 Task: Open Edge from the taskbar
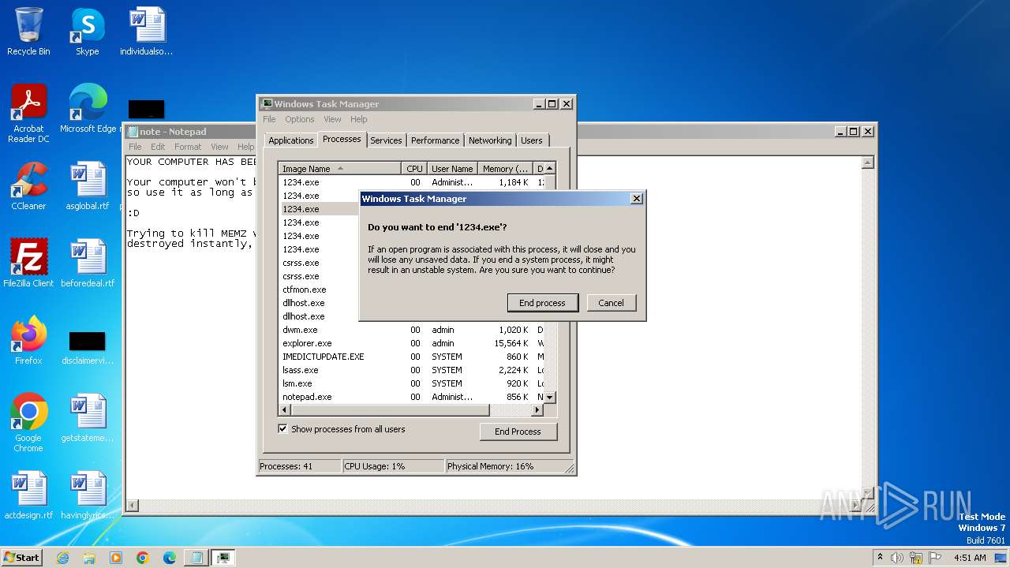[170, 558]
